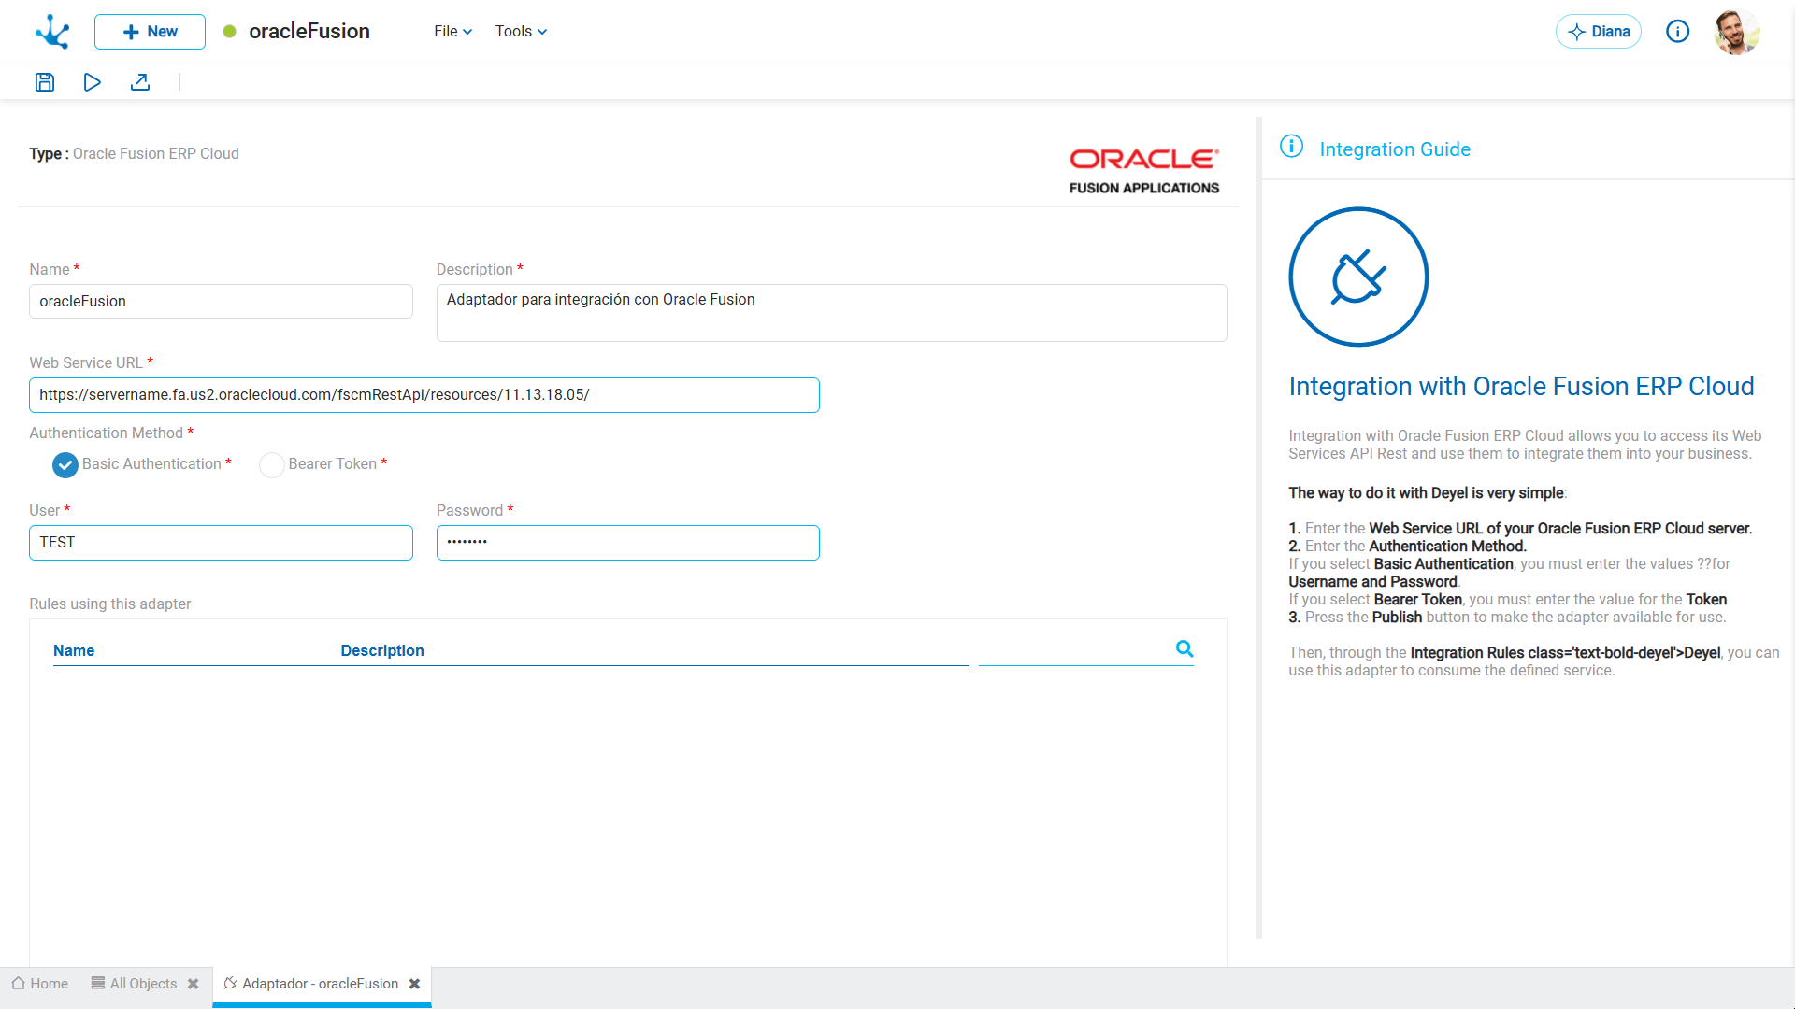Click the 'Type : Oracle Fusion ERP Cloud' text
Image resolution: width=1795 pixels, height=1009 pixels.
point(134,154)
